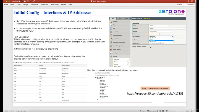This screenshot has width=199, height=112.
Task: Select the Help tab in F5 panel
Action: [120, 19]
